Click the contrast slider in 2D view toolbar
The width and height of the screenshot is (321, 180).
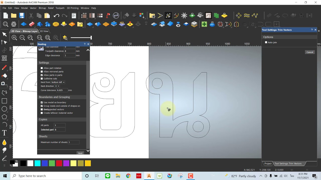coord(81,38)
